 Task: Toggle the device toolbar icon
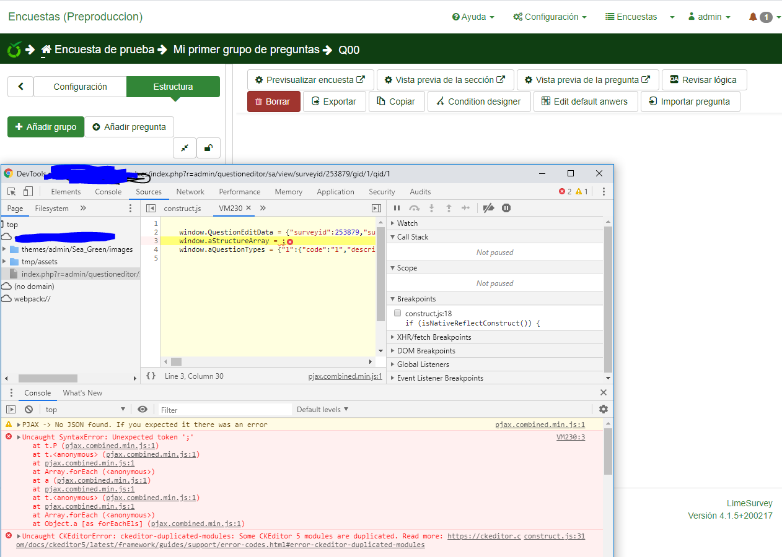pyautogui.click(x=29, y=192)
